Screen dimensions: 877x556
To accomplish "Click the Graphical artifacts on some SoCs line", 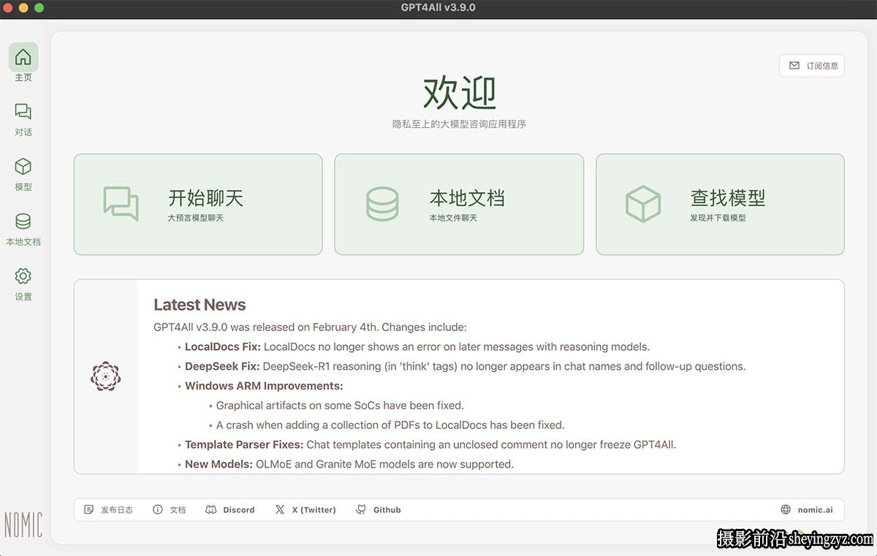I will pos(340,405).
